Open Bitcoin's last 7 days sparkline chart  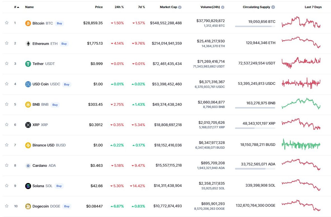click(x=301, y=22)
